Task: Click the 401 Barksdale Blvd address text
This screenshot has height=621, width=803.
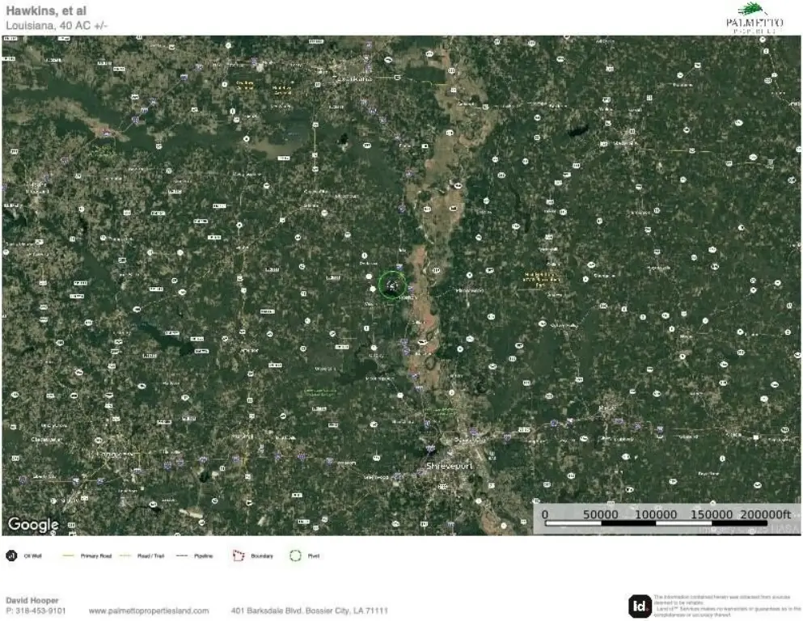Action: (310, 610)
